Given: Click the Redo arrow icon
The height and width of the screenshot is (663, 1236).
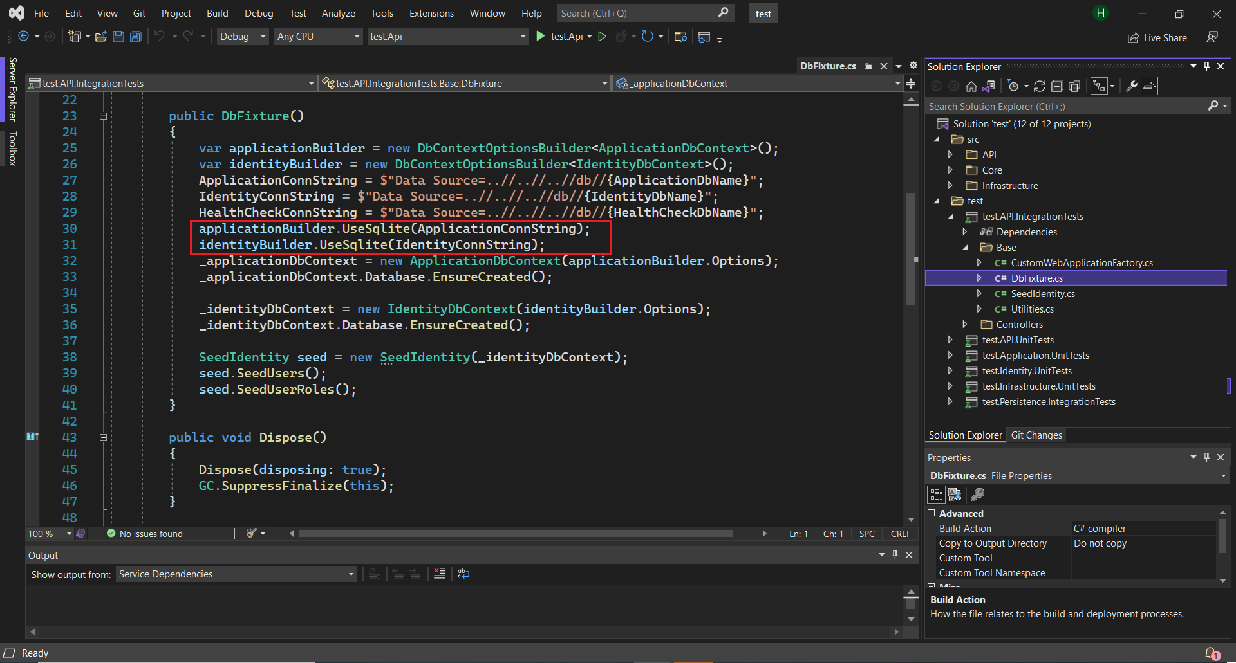Looking at the screenshot, I should (188, 37).
